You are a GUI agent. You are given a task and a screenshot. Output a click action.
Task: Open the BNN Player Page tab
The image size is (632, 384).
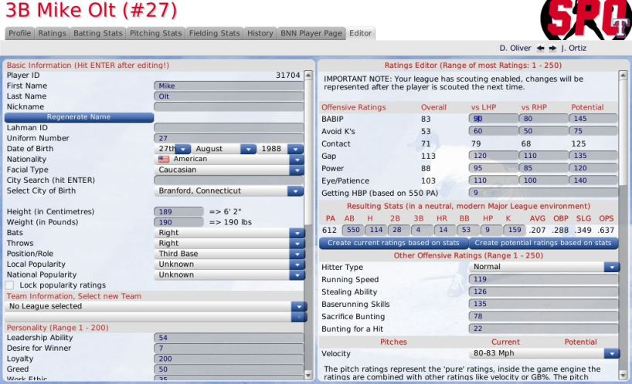(311, 33)
